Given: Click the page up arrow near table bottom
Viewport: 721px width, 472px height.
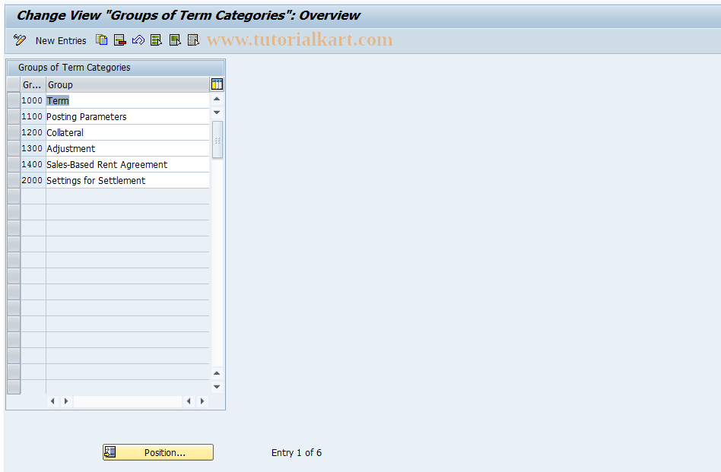Looking at the screenshot, I should point(217,373).
